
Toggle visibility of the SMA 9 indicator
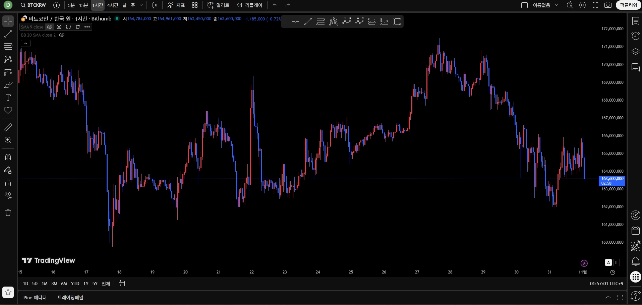point(50,27)
